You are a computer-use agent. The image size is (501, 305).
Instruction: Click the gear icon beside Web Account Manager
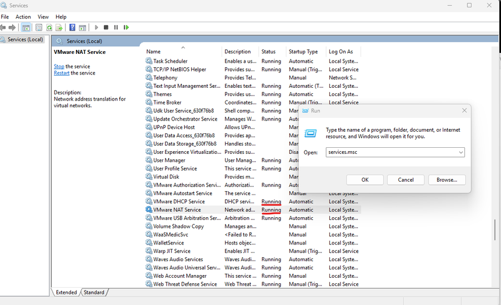pyautogui.click(x=149, y=276)
